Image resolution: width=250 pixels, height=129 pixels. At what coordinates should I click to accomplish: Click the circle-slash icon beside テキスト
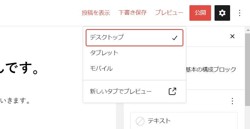(140, 121)
